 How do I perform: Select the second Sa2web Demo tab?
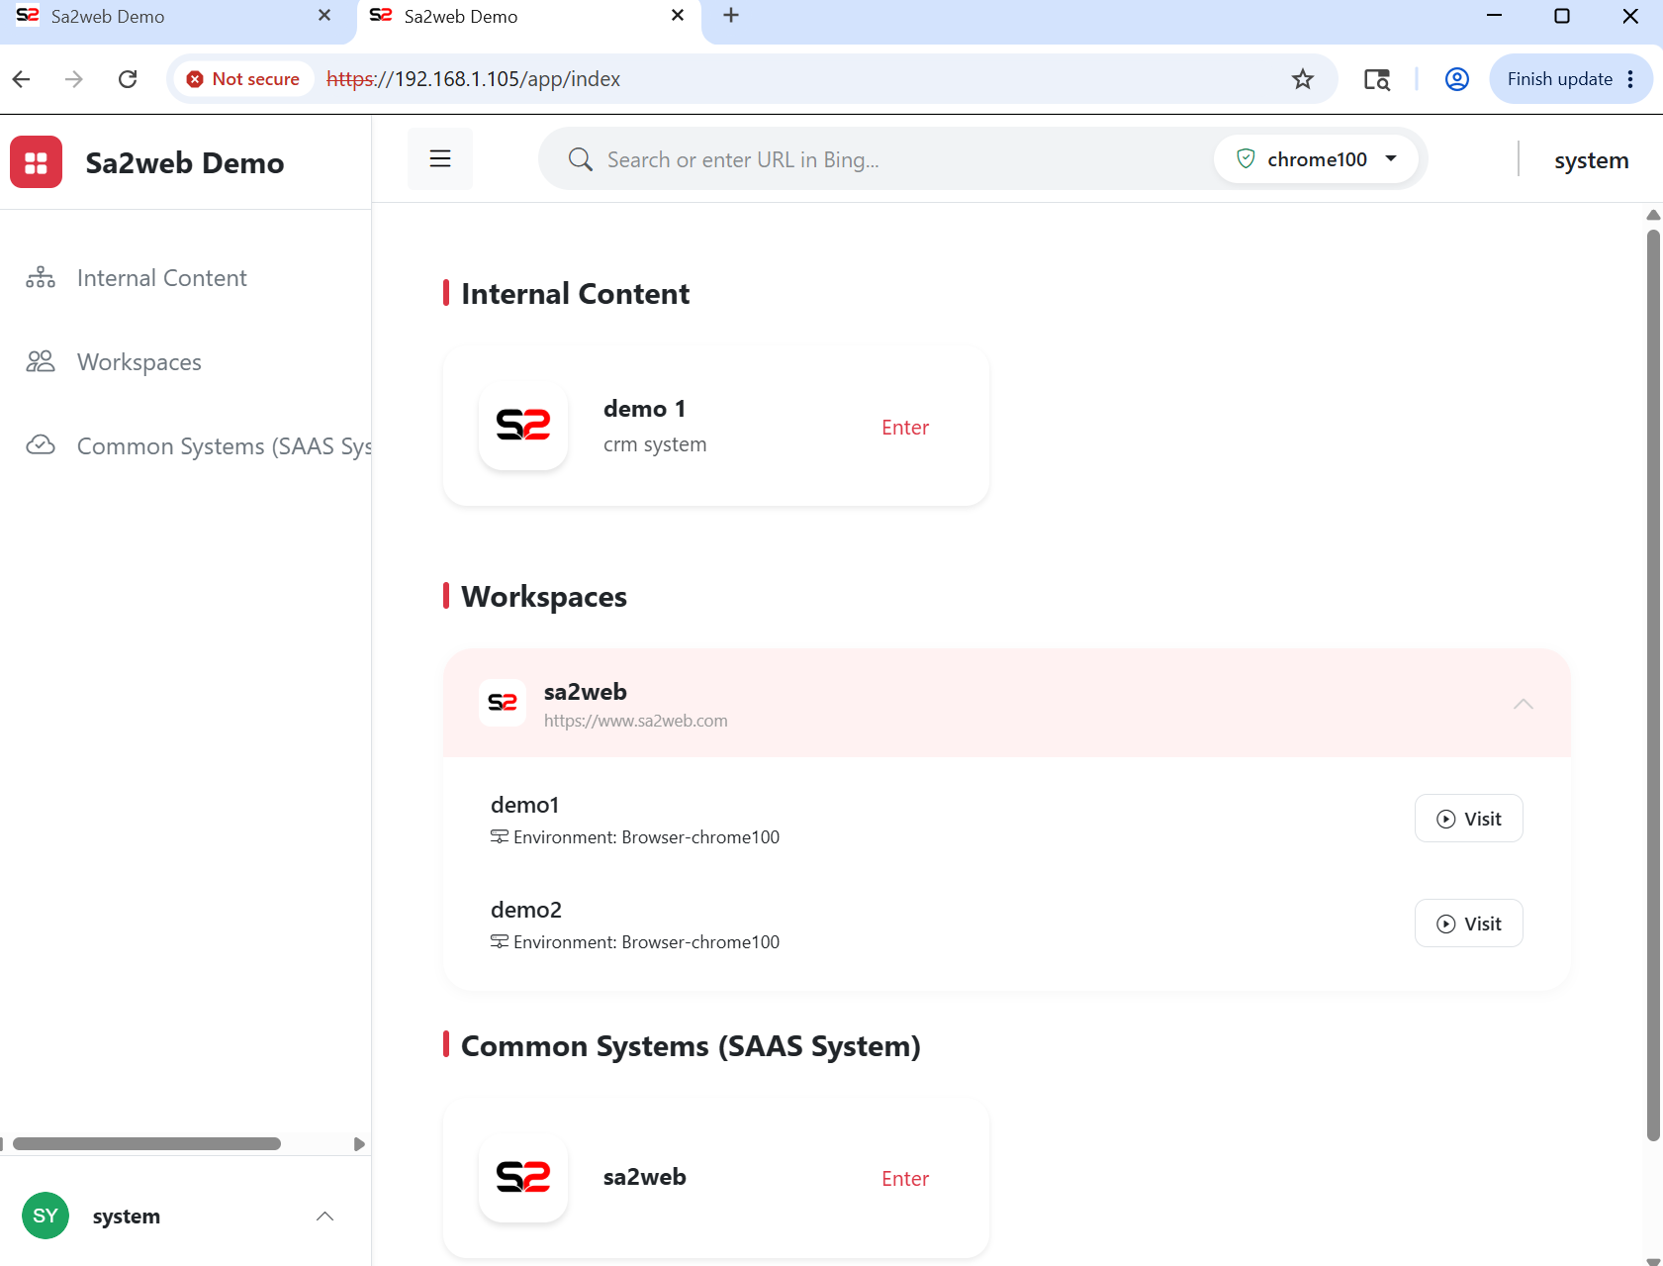pyautogui.click(x=529, y=16)
